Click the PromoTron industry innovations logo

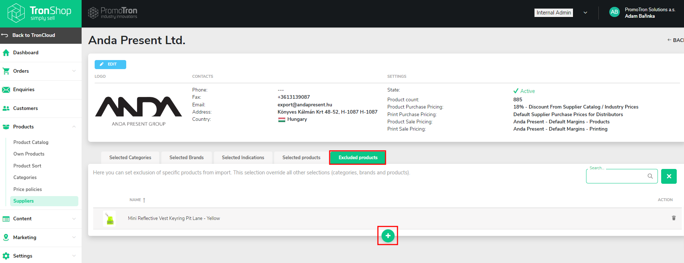coord(113,13)
